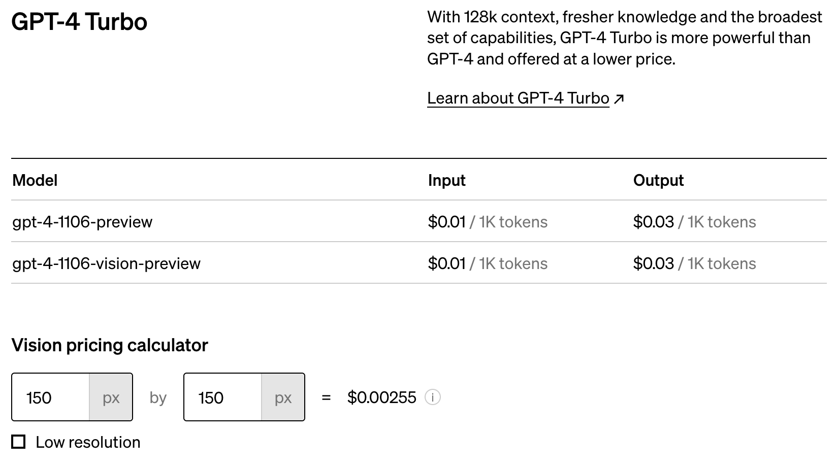Click the gpt-4-1106-vision-preview model name
Image resolution: width=837 pixels, height=466 pixels.
pyautogui.click(x=106, y=263)
